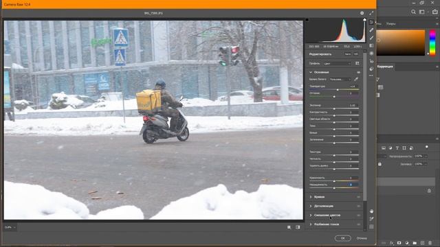Open the Adjustments panel tab
The height and width of the screenshot is (247, 440).
point(385,67)
